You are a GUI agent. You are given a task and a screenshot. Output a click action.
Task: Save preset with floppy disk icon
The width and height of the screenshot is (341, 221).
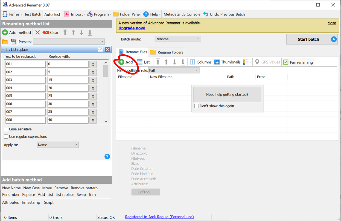13,42
